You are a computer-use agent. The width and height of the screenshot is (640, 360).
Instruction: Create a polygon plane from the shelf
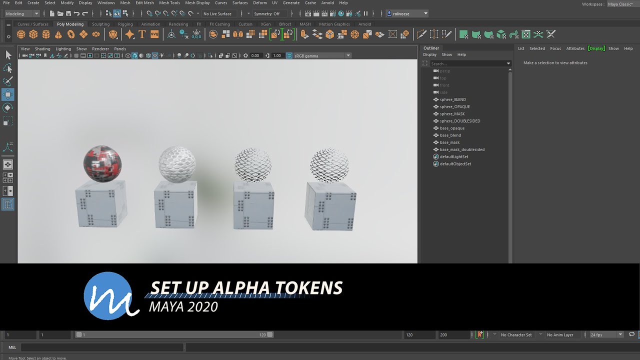[83, 34]
